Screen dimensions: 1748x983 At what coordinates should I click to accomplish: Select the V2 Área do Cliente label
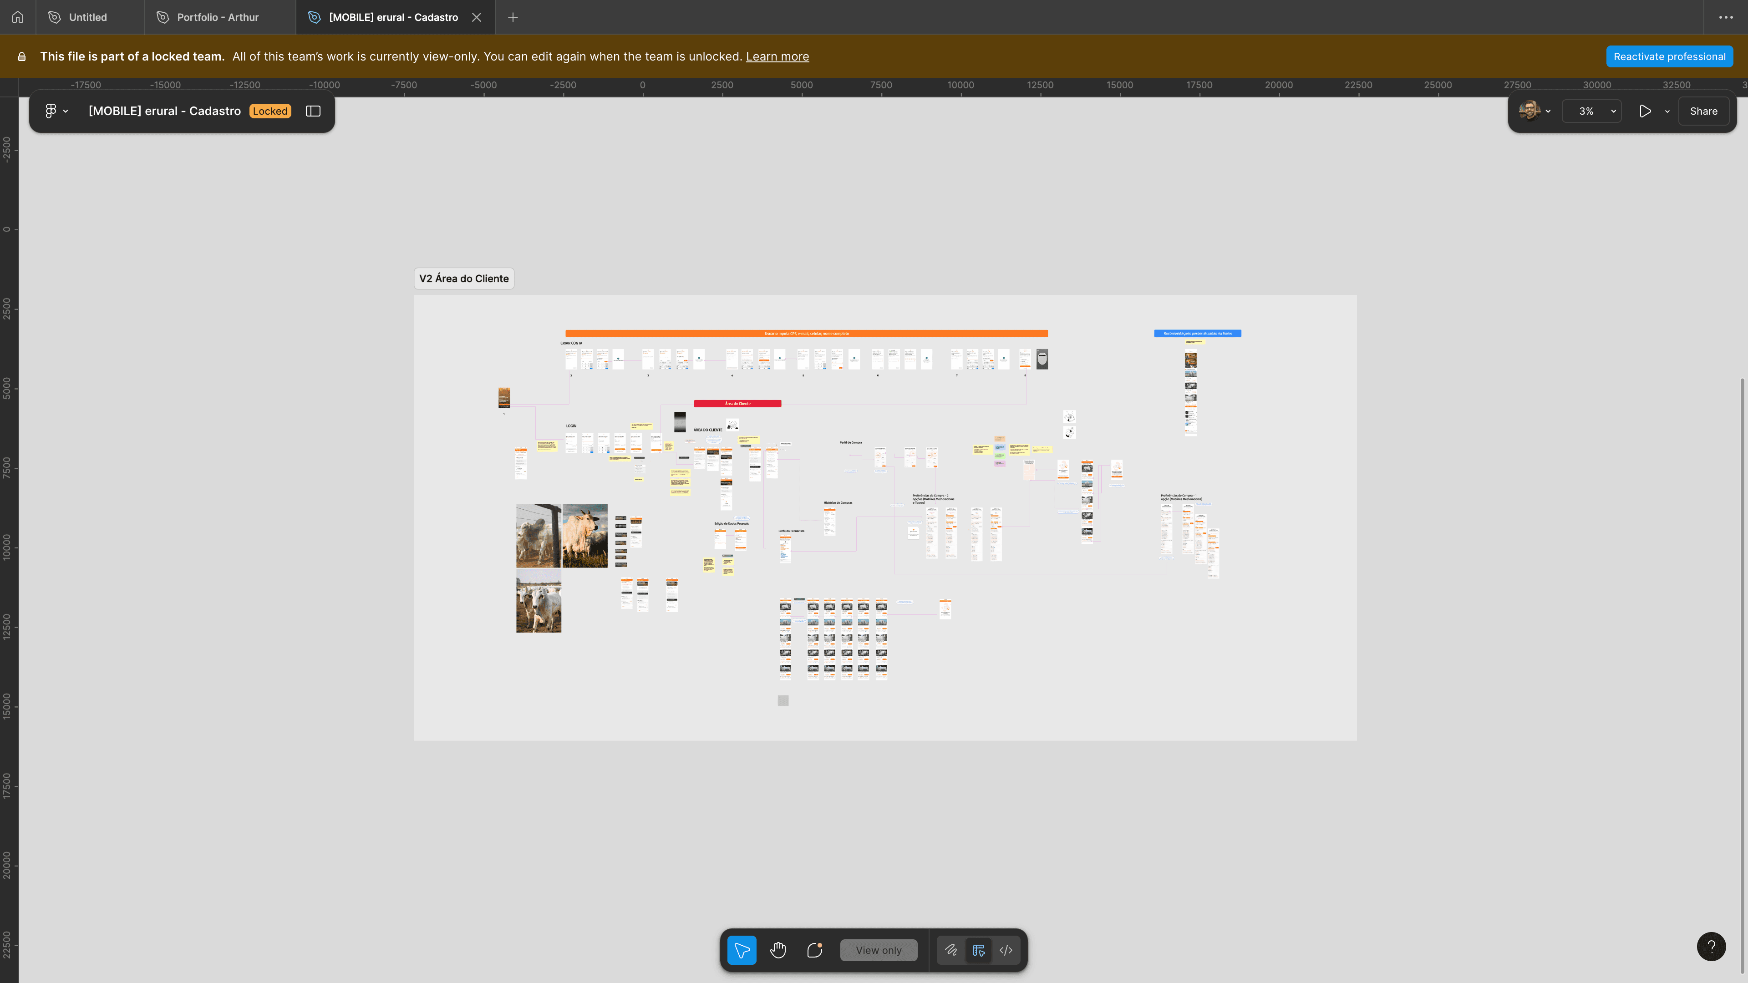[463, 278]
